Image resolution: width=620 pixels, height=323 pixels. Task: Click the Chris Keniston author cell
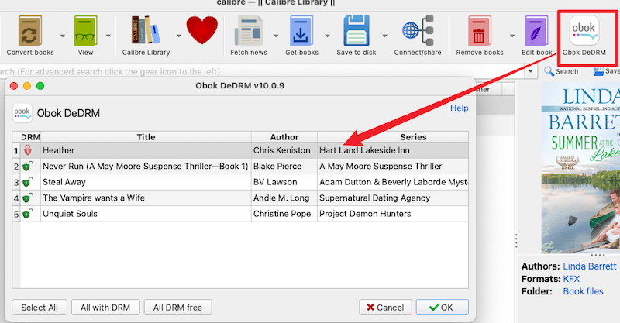tap(284, 150)
